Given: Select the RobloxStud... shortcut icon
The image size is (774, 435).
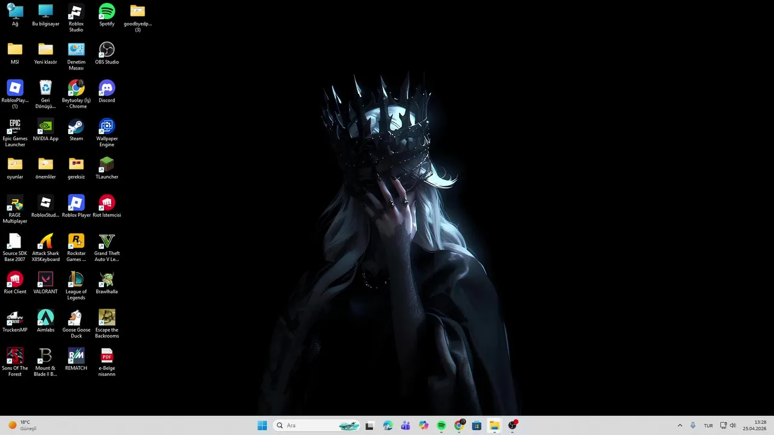Looking at the screenshot, I should (45, 206).
